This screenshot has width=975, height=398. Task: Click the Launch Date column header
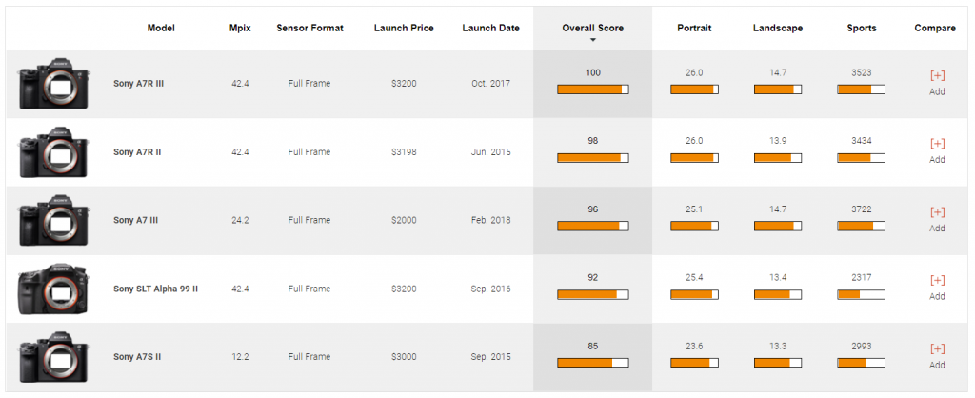[x=490, y=28]
